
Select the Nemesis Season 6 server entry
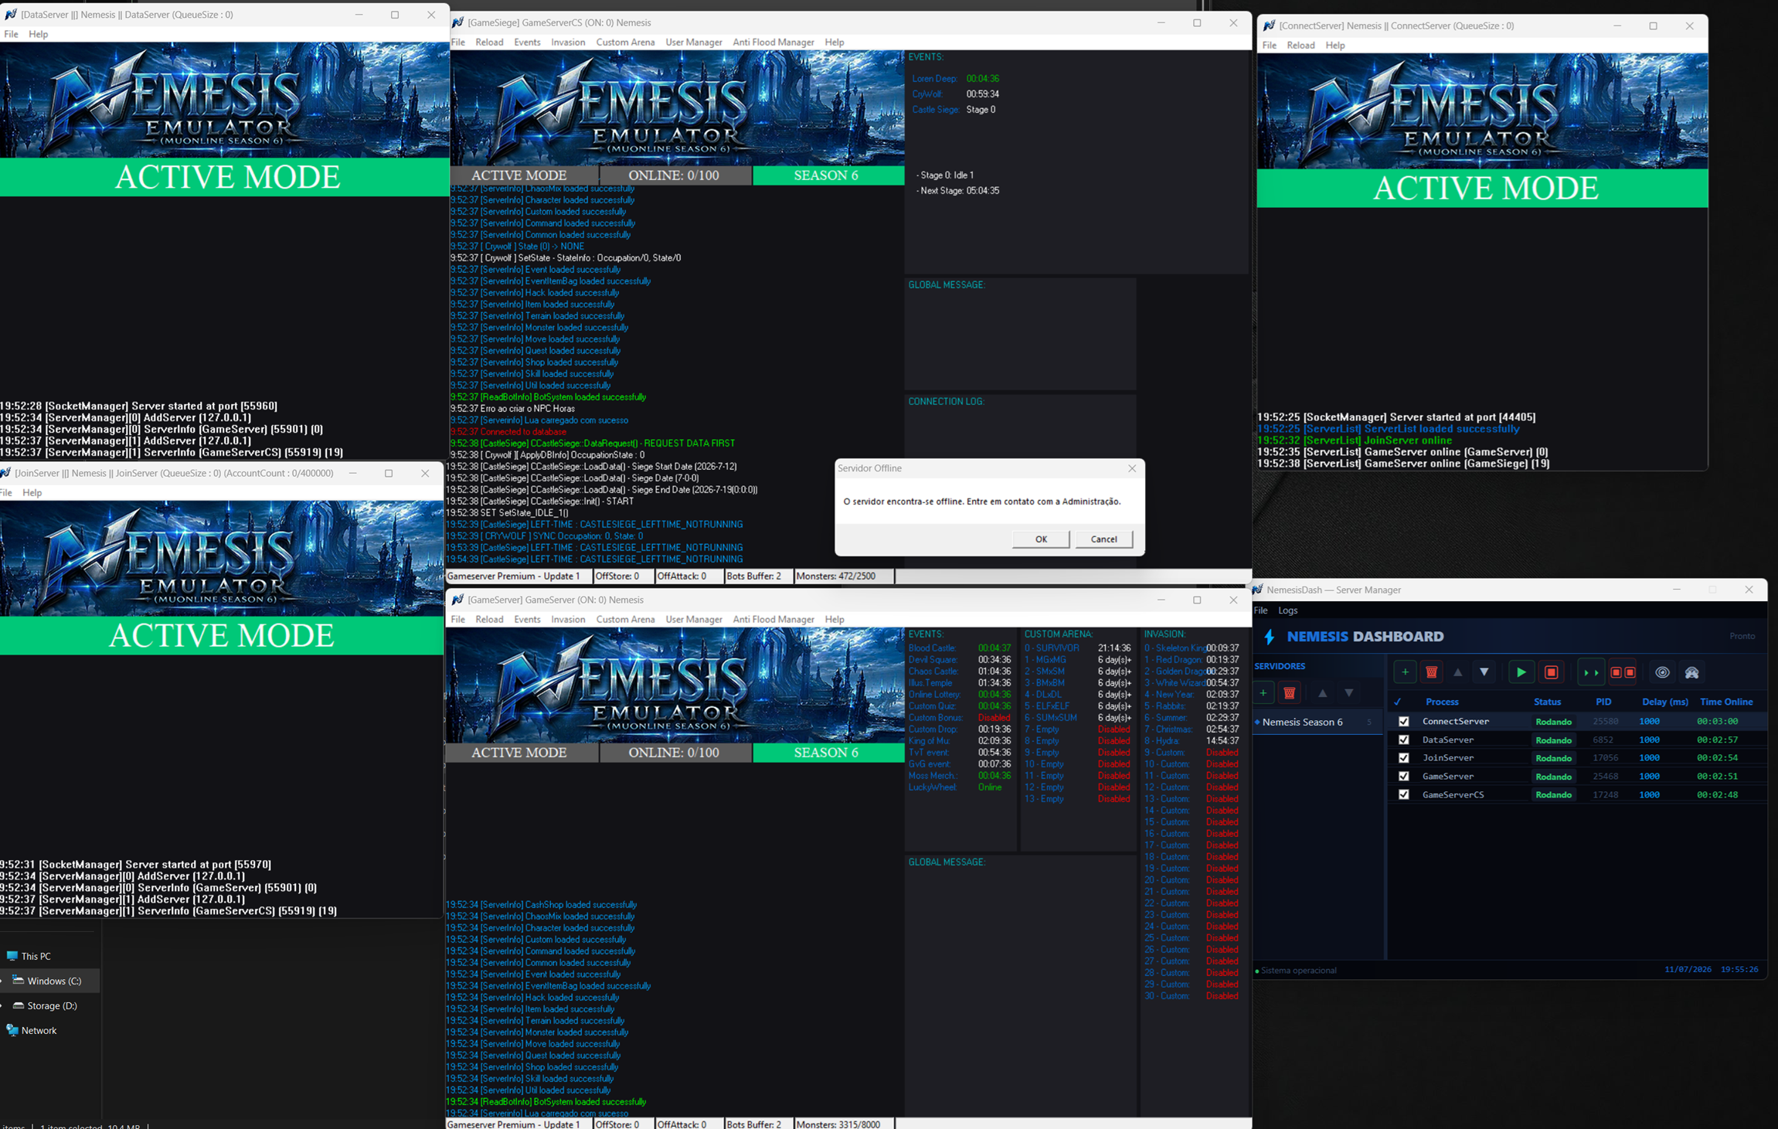click(1317, 723)
